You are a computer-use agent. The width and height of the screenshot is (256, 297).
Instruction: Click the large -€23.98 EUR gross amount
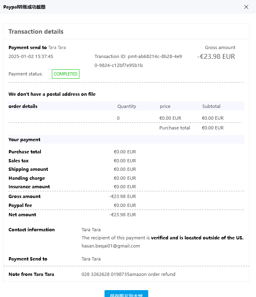216,57
